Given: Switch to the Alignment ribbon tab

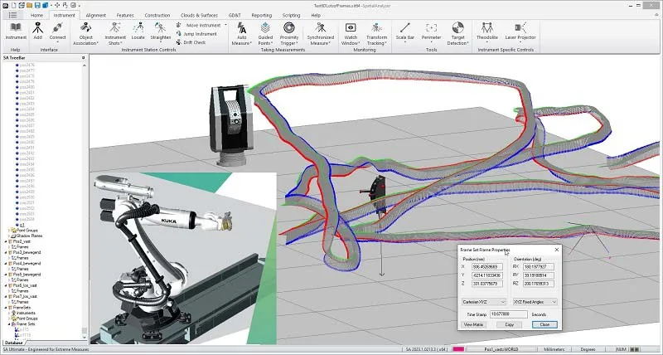Looking at the screenshot, I should (95, 15).
